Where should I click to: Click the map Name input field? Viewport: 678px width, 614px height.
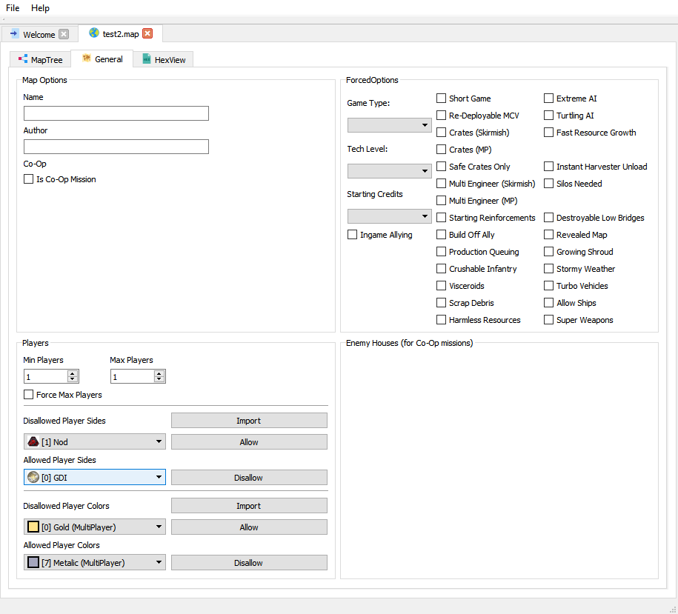pyautogui.click(x=116, y=113)
